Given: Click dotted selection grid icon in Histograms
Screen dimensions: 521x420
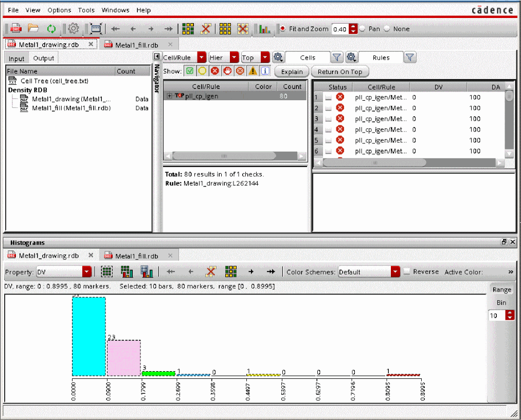Looking at the screenshot, I should coord(106,271).
